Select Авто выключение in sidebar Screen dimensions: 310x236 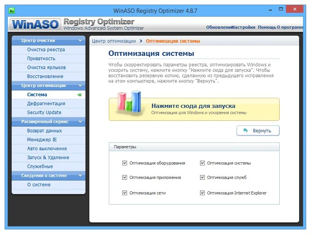(x=49, y=149)
